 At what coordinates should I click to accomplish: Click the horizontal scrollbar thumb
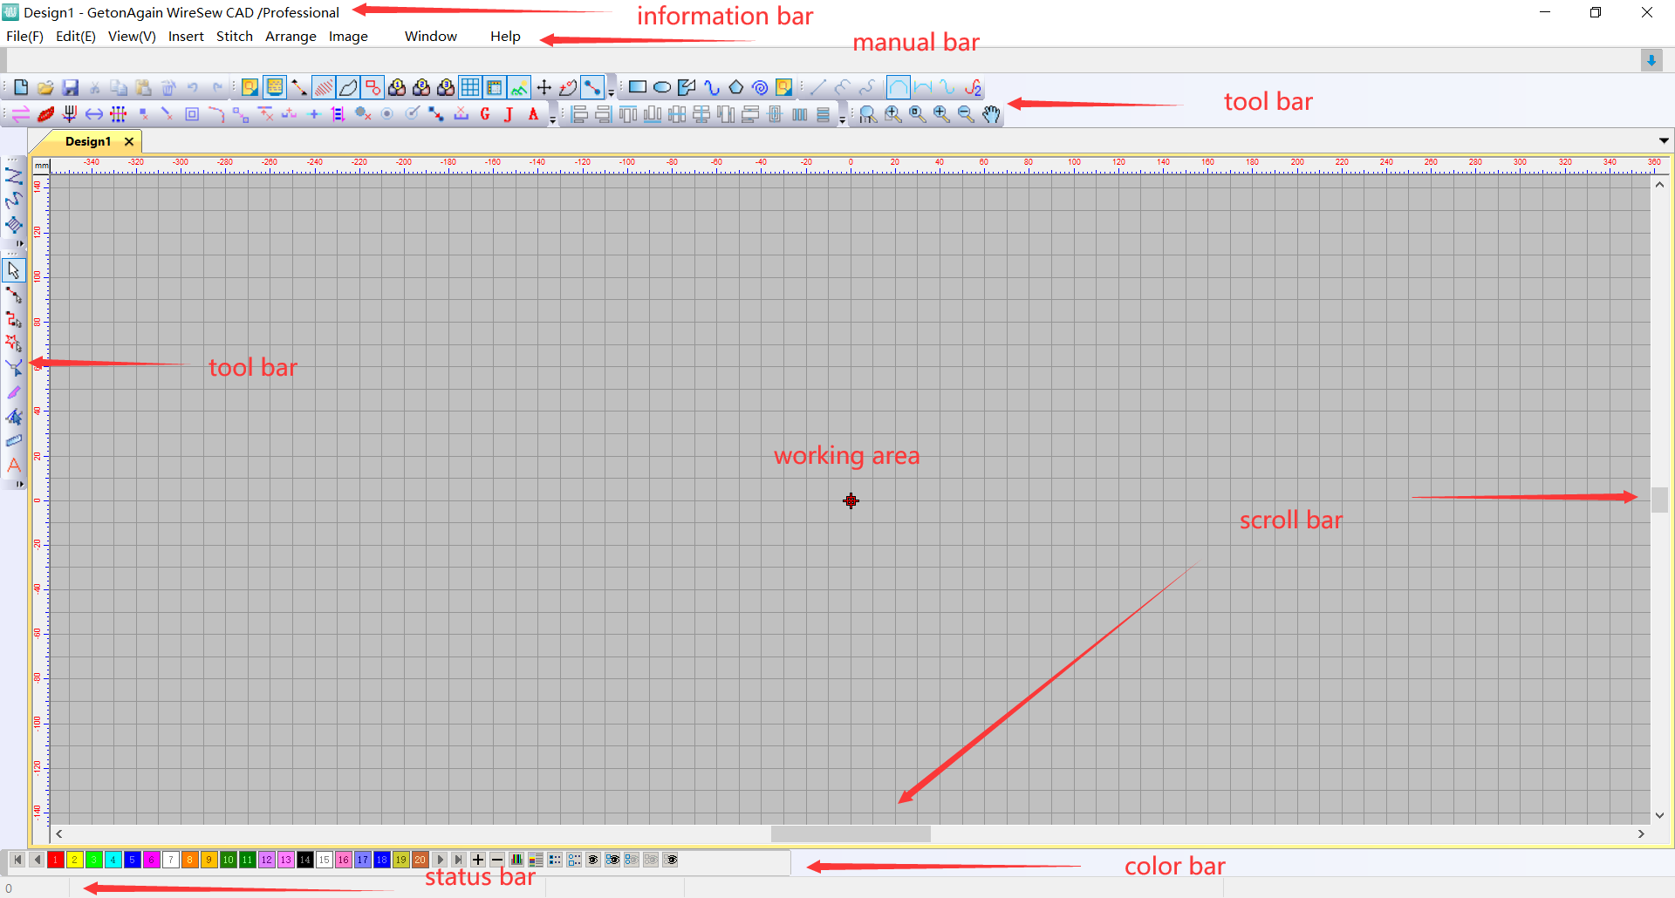click(x=851, y=833)
